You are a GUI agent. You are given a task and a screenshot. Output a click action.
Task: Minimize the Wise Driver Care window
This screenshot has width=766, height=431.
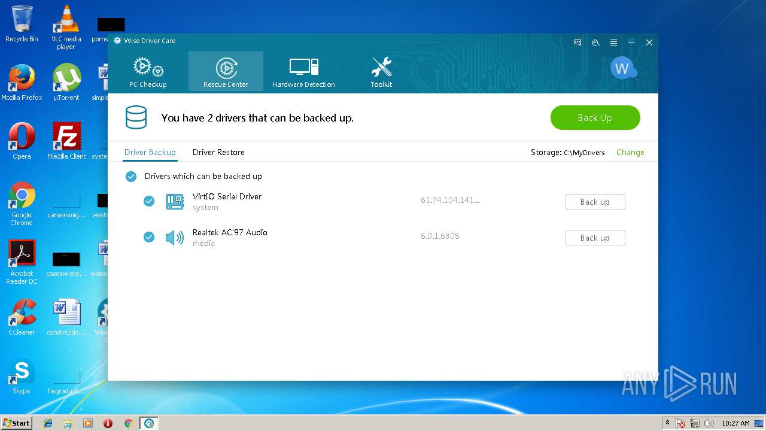(631, 43)
